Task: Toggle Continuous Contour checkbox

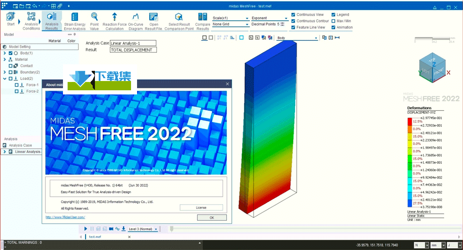Action: point(293,21)
